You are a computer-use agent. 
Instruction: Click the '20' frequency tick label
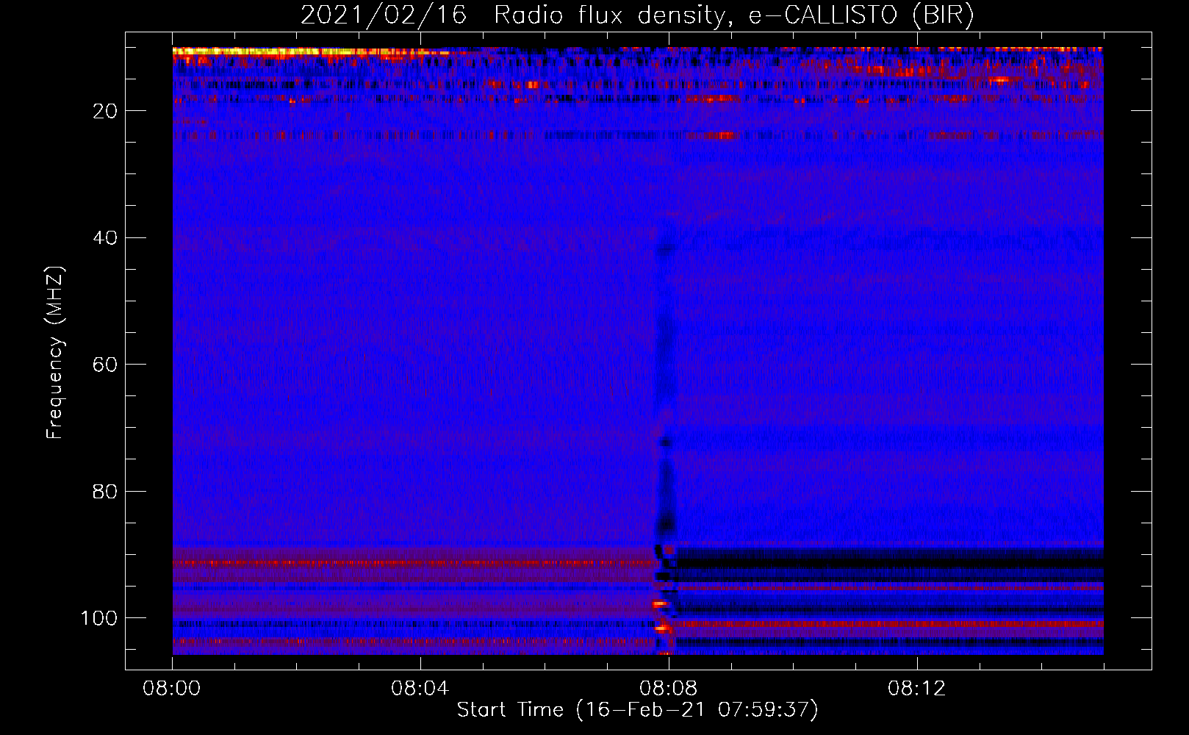[x=105, y=111]
